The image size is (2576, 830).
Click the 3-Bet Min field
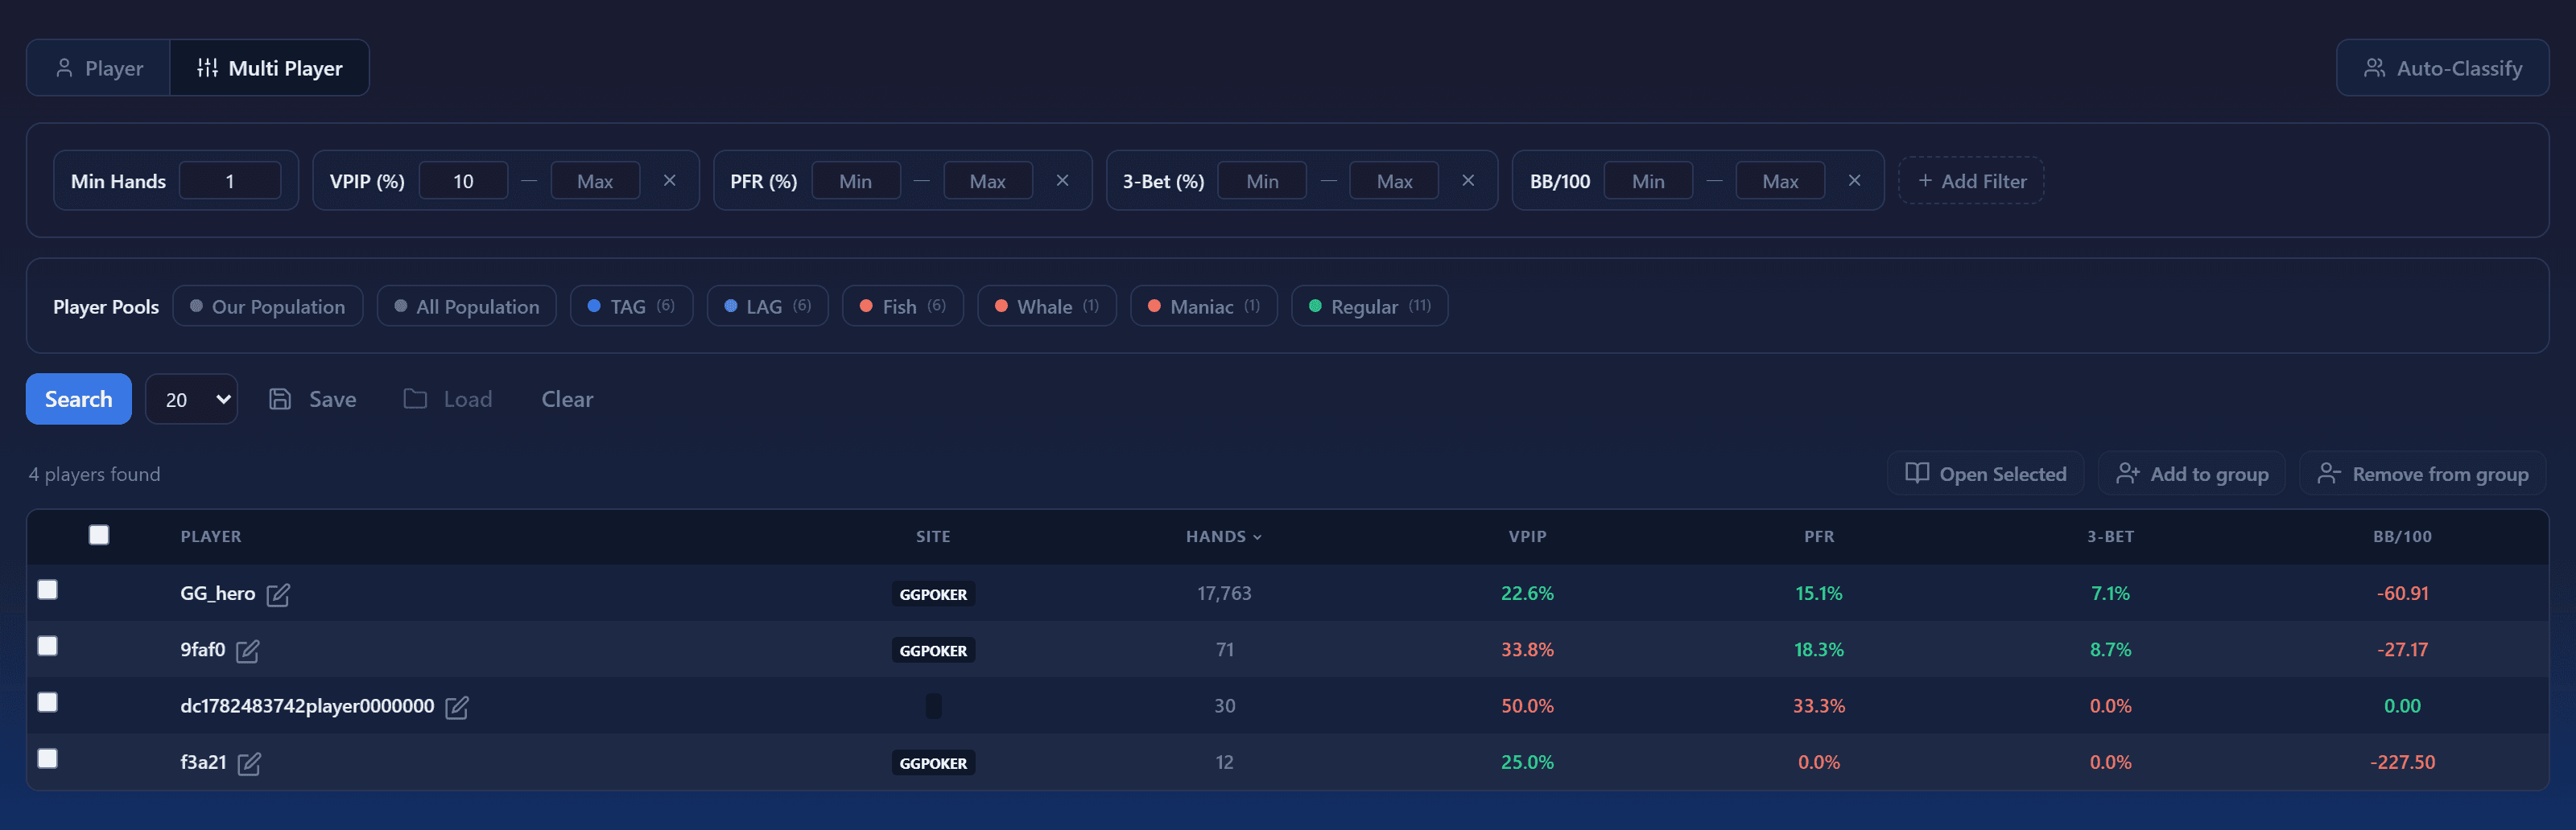pos(1262,181)
